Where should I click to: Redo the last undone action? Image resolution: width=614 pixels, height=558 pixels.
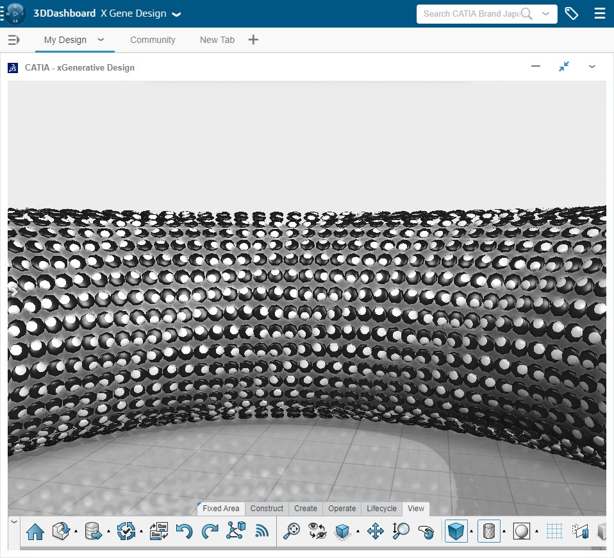pyautogui.click(x=210, y=531)
